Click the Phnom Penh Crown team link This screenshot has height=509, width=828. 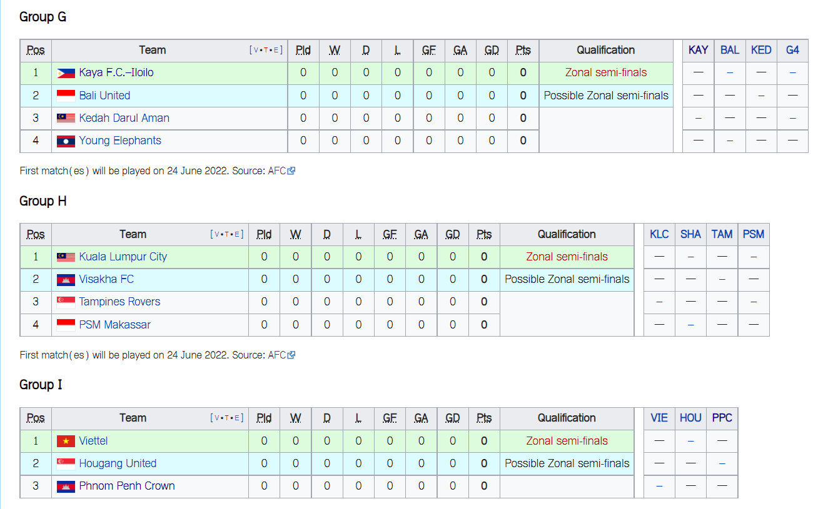click(x=127, y=486)
